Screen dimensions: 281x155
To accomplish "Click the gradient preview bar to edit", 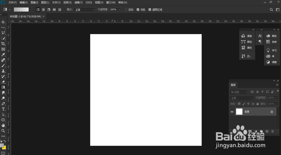I will pyautogui.click(x=21, y=10).
